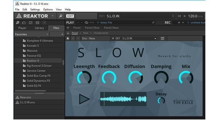The width and height of the screenshot is (219, 120).
Task: Click the Select File link in player
Action: pos(106,23)
